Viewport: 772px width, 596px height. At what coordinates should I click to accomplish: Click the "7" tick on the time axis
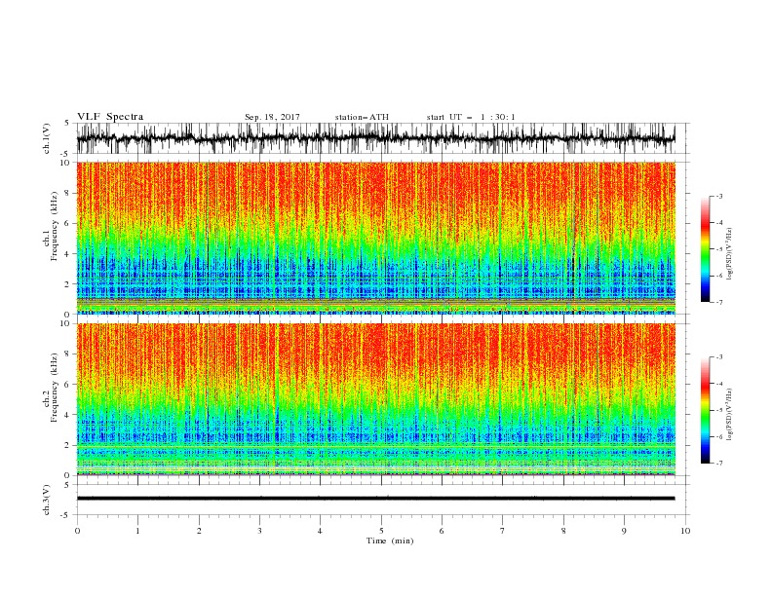point(503,531)
